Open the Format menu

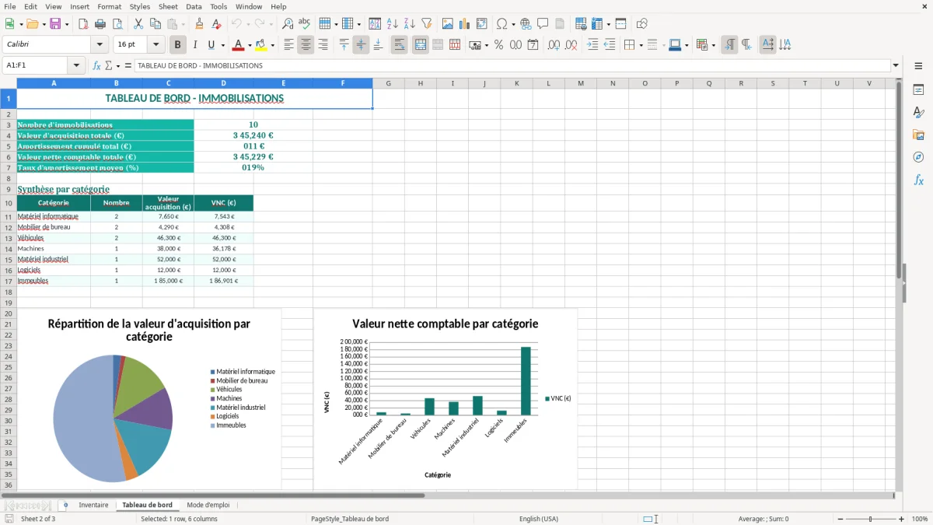pos(109,6)
